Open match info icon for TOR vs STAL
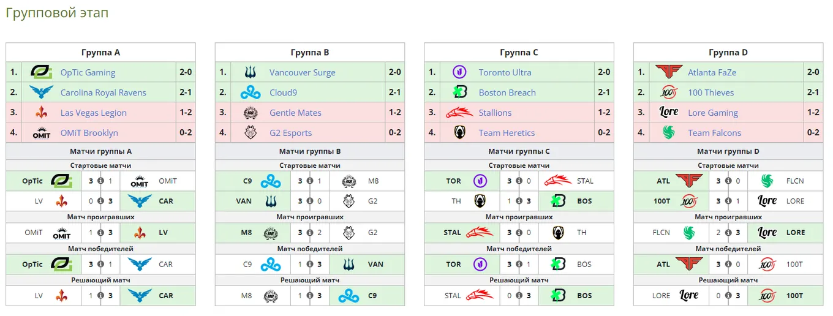 pos(519,181)
